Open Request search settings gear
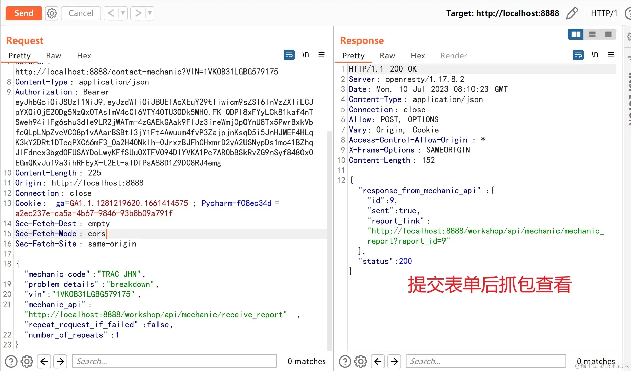 (x=27, y=362)
